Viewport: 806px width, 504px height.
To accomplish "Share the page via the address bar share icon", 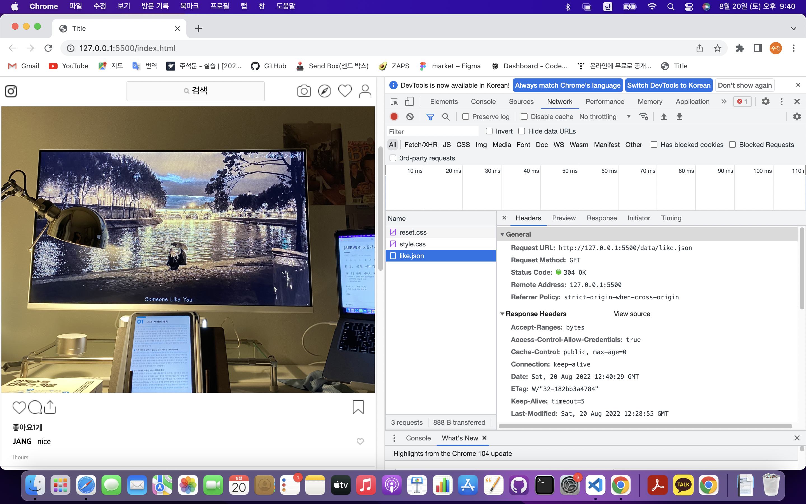I will pos(699,48).
